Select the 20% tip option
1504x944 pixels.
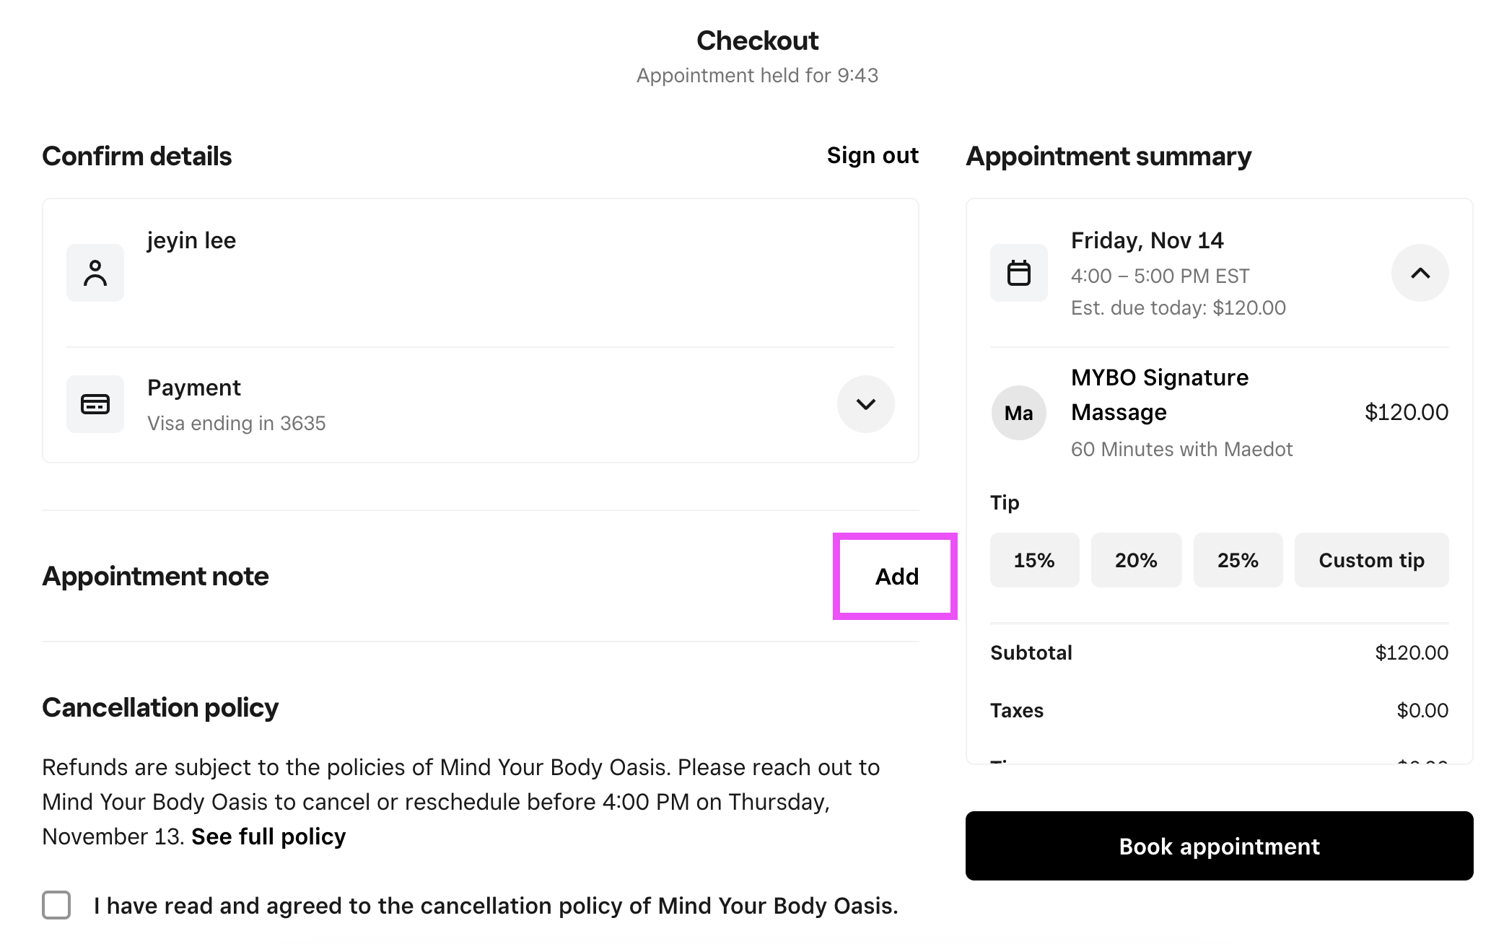point(1136,560)
